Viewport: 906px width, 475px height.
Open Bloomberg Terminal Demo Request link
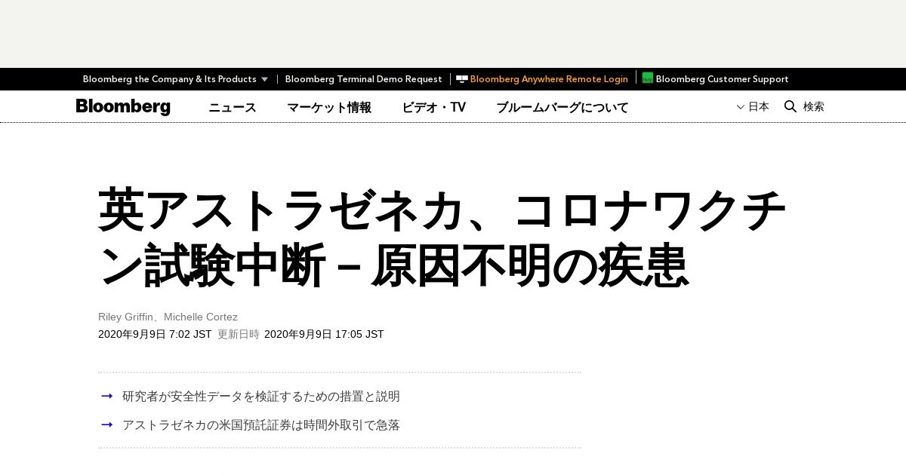[364, 79]
